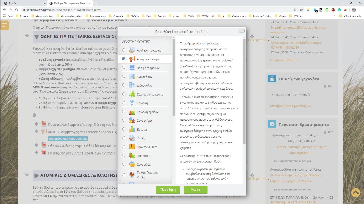Expand the ΑΤΟΜΙΚΕΣ & ΟΜΑΔΙΚΕΣ ΑΞΙΟΛΟΓΗΣΕΙΣ section triangle

(37, 175)
